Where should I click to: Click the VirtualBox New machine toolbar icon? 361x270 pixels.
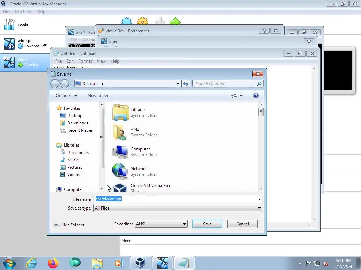coord(127,21)
